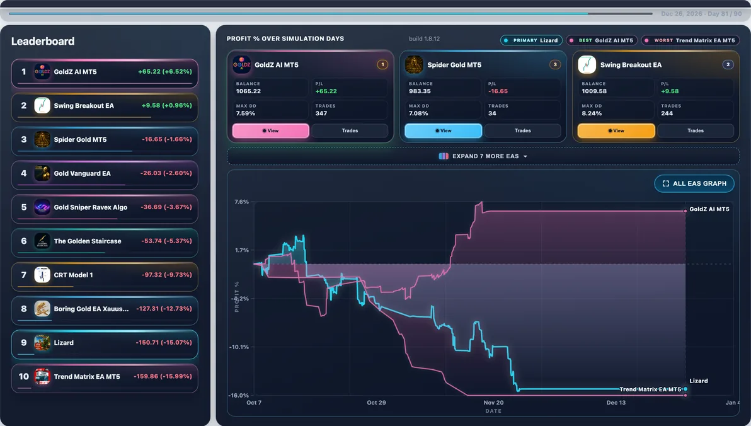751x426 pixels.
Task: Open Trades for Swing Breakout EA
Action: [x=696, y=131]
